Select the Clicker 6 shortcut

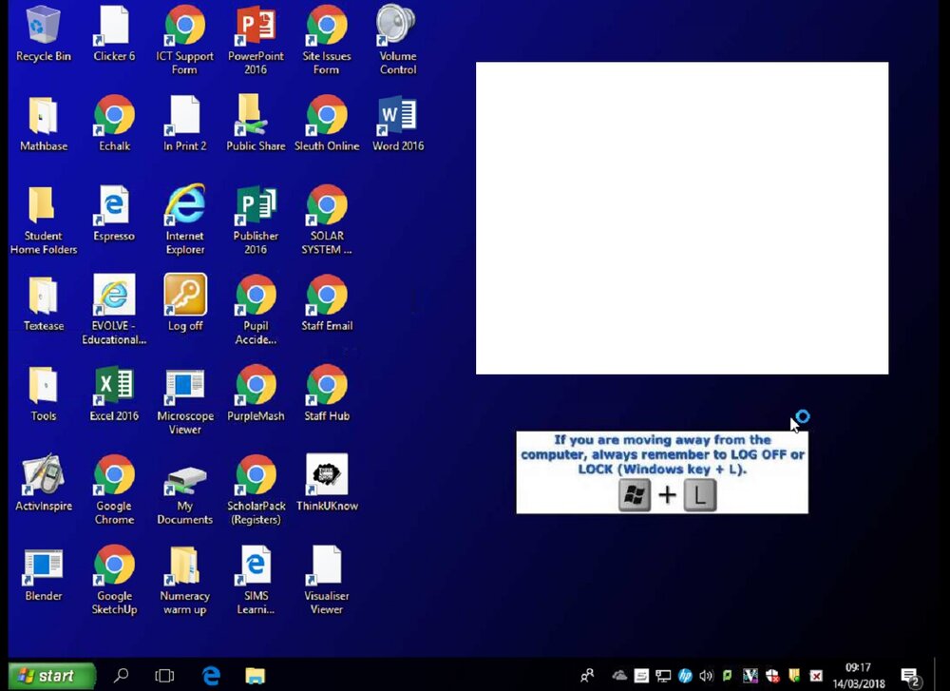click(114, 34)
